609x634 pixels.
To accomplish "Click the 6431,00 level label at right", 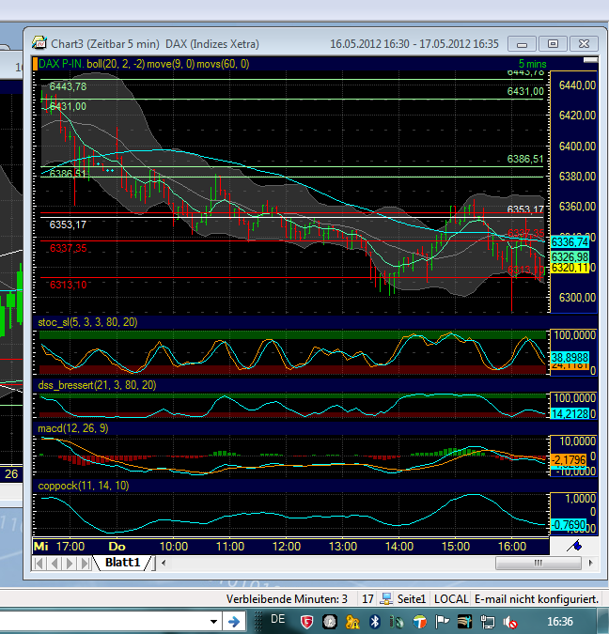I will coord(525,91).
